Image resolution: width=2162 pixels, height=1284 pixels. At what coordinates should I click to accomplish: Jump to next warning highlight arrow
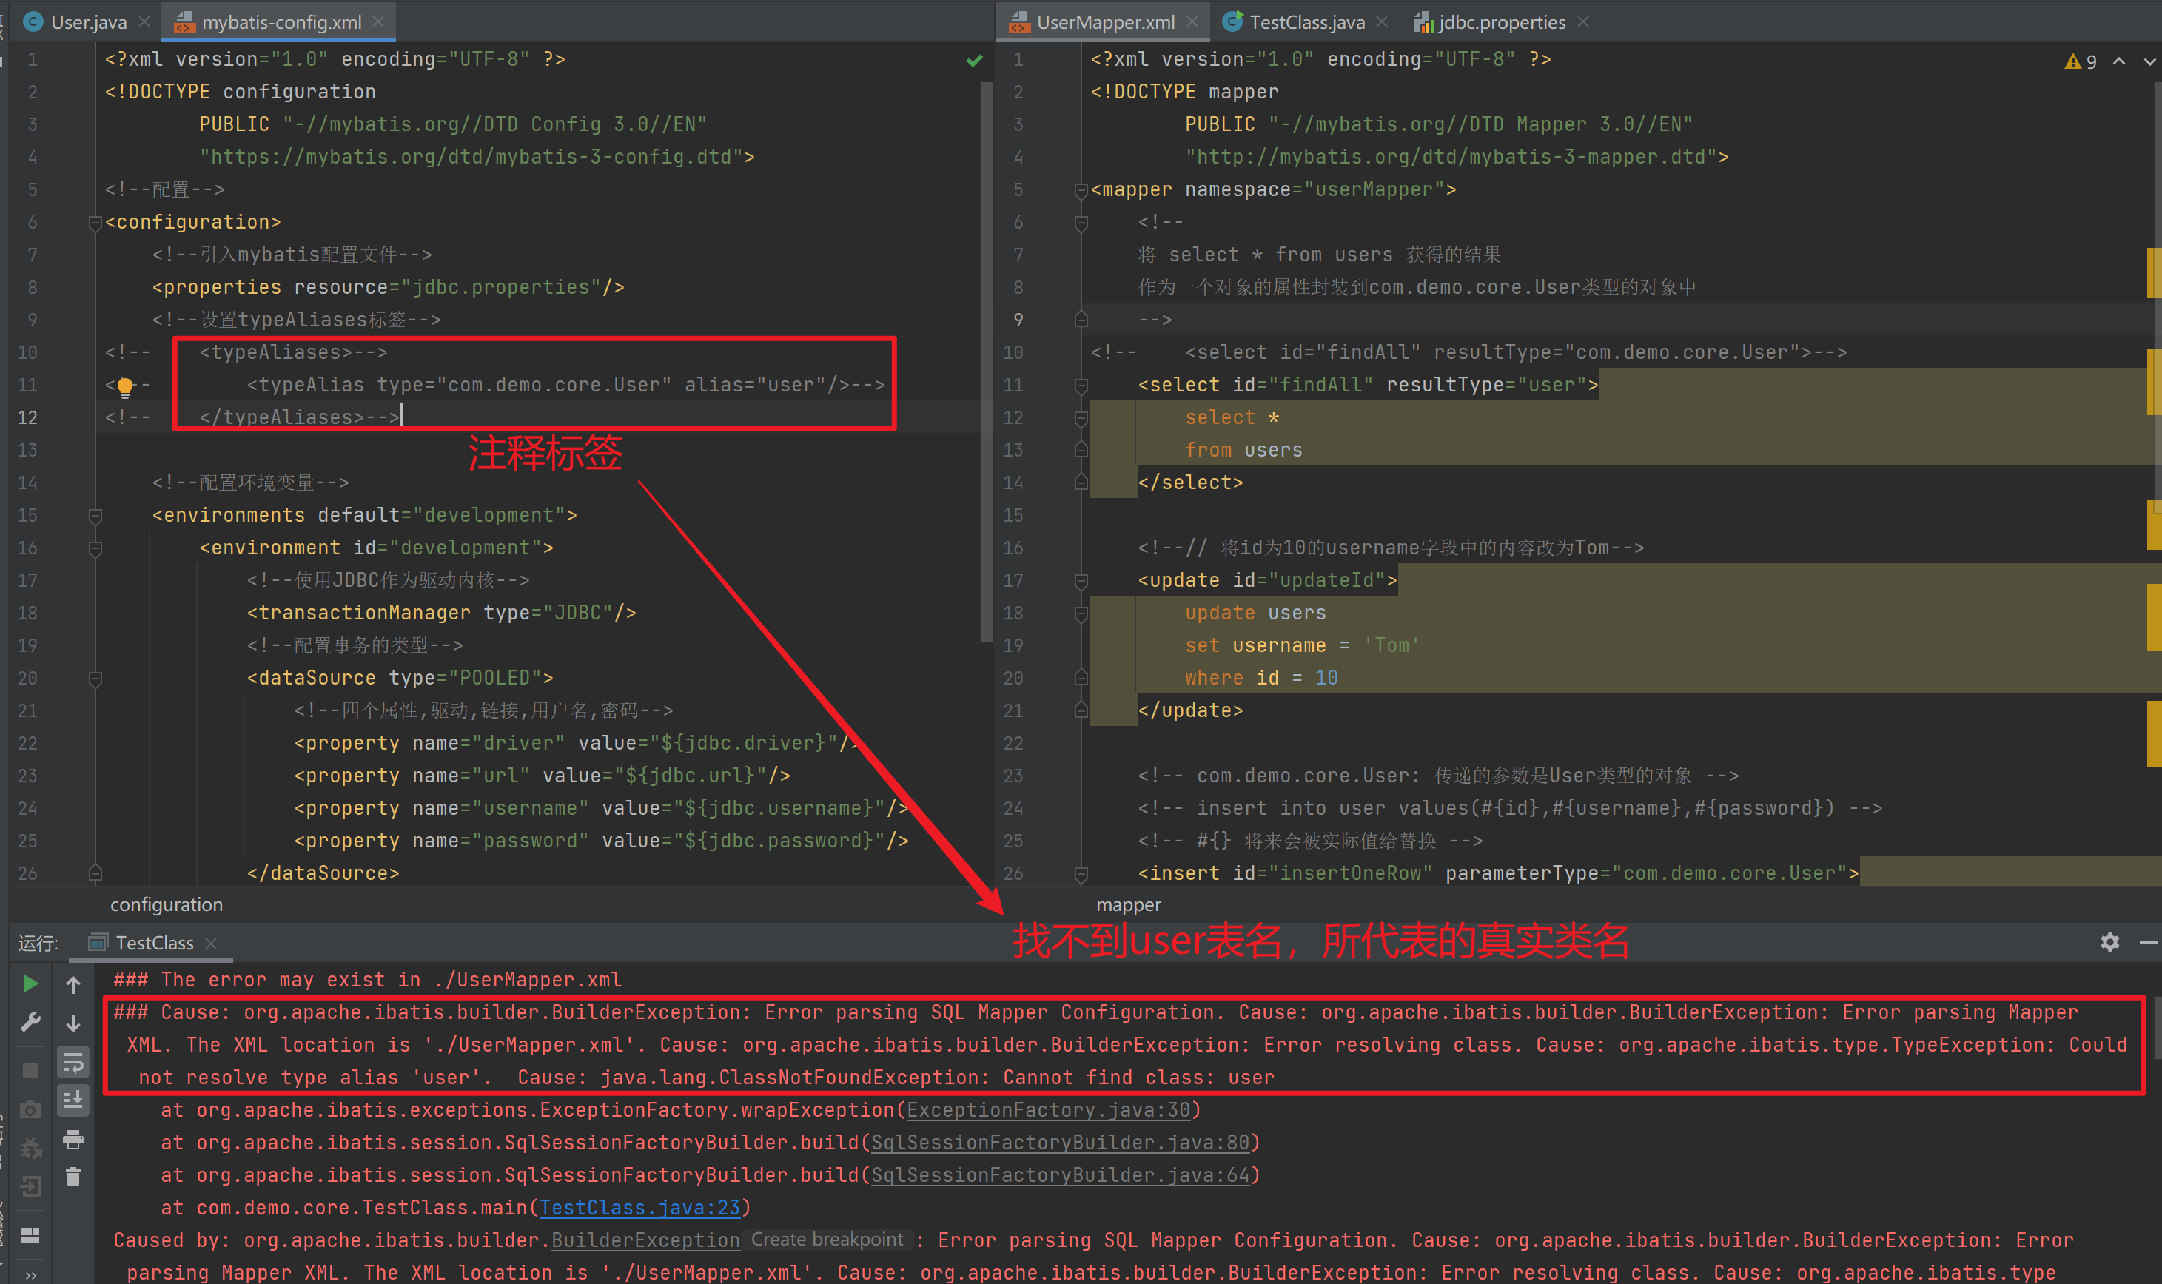2149,61
